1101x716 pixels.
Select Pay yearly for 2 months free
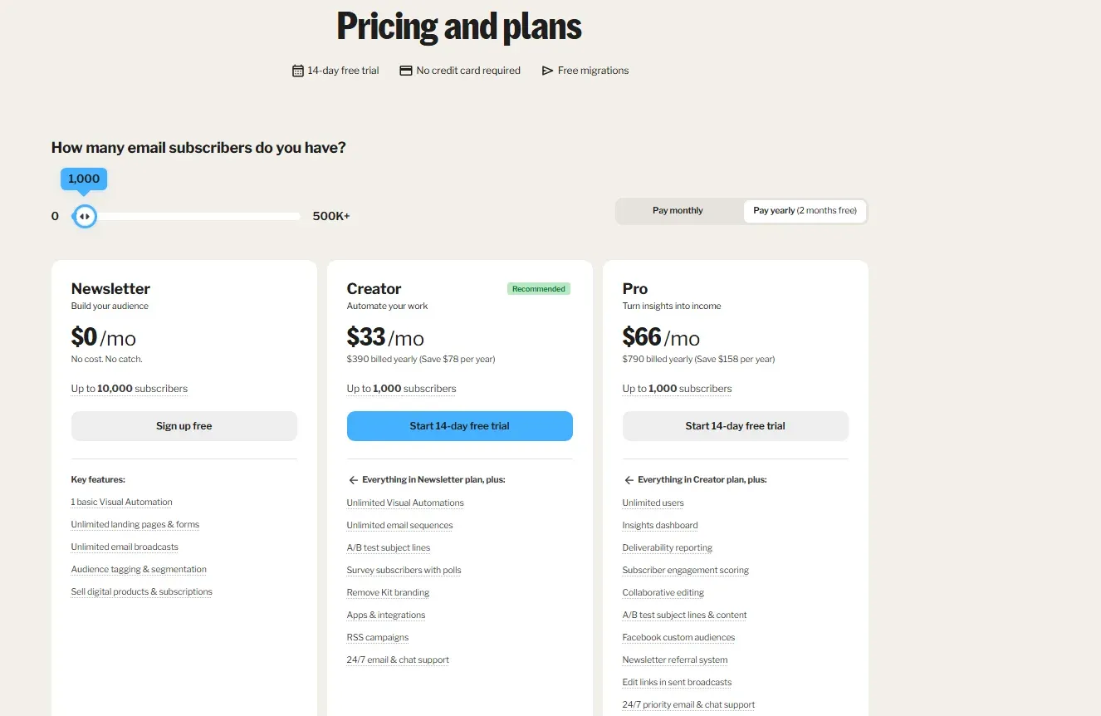(804, 211)
